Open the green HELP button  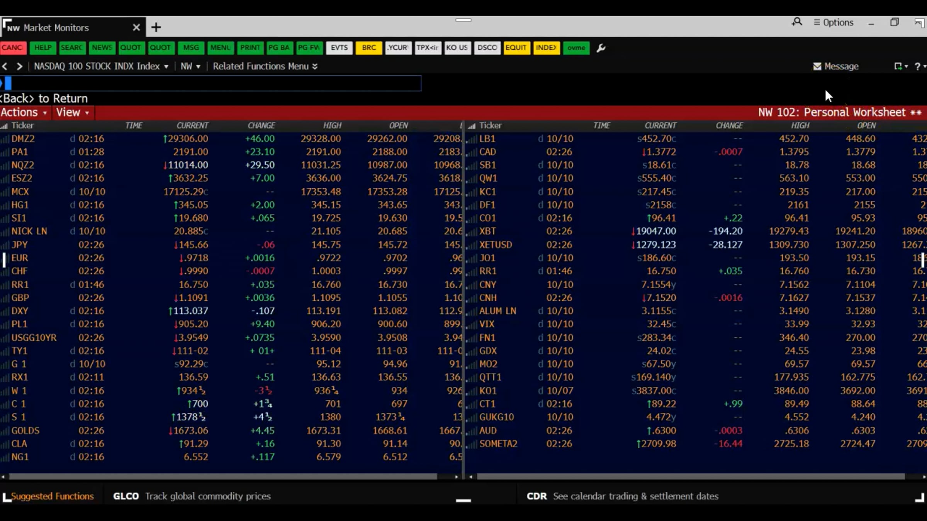(x=42, y=48)
